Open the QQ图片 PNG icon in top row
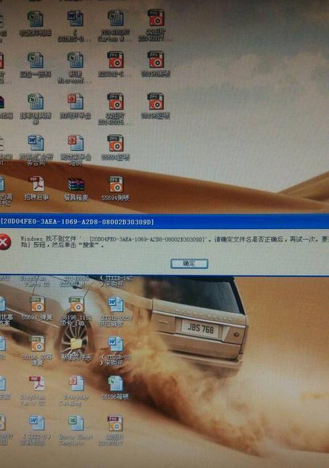The height and width of the screenshot is (468, 329). pos(155,26)
